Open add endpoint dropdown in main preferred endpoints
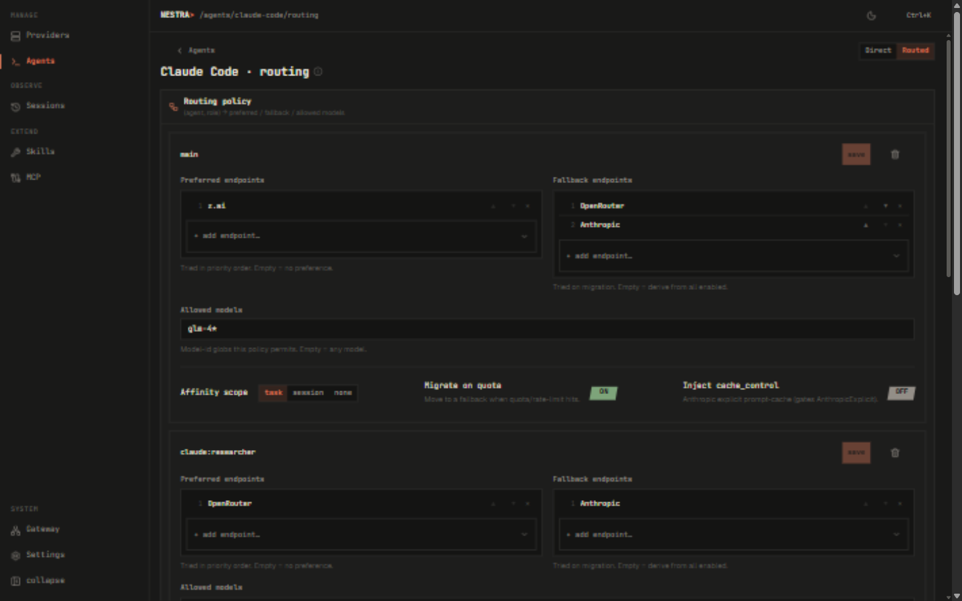Image resolution: width=962 pixels, height=601 pixels. (x=361, y=236)
